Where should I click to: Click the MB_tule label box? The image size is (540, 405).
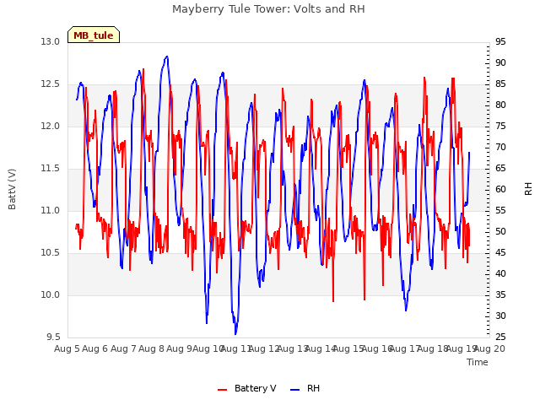94,35
